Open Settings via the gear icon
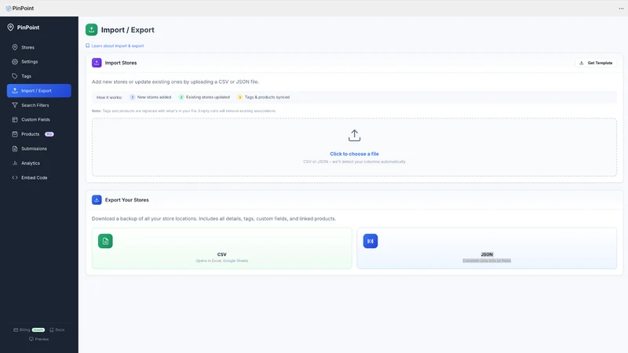 15,62
